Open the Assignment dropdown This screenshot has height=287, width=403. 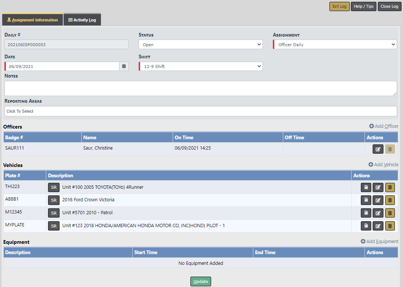pyautogui.click(x=335, y=45)
